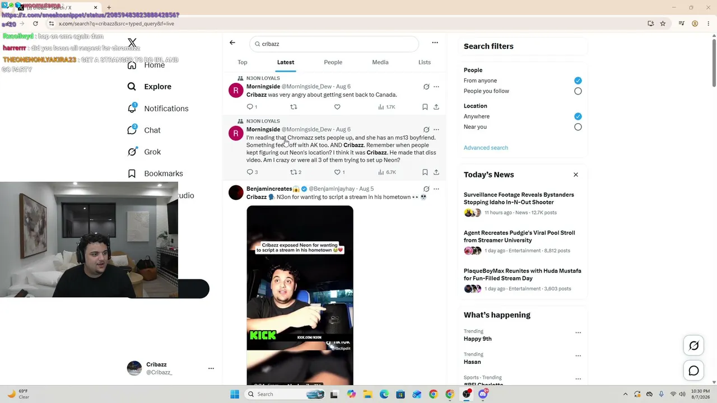Open the Explore page
This screenshot has width=717, height=403.
coord(149,87)
